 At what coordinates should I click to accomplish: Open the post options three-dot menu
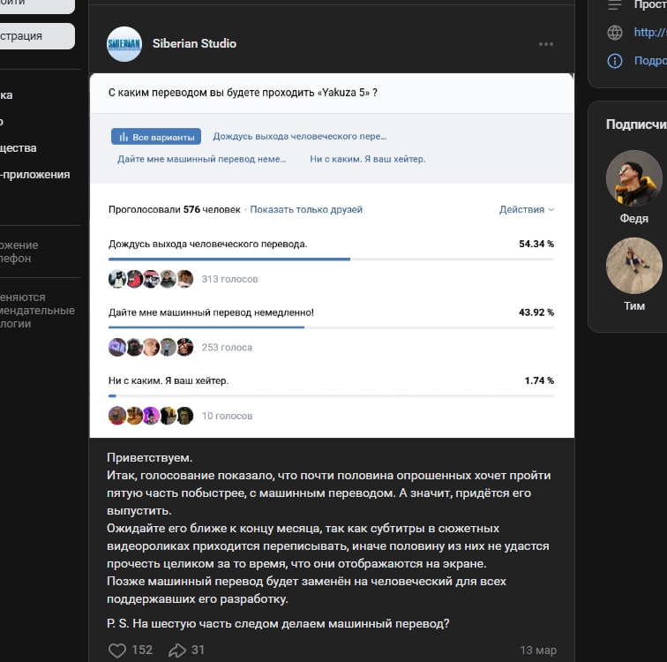[x=546, y=44]
